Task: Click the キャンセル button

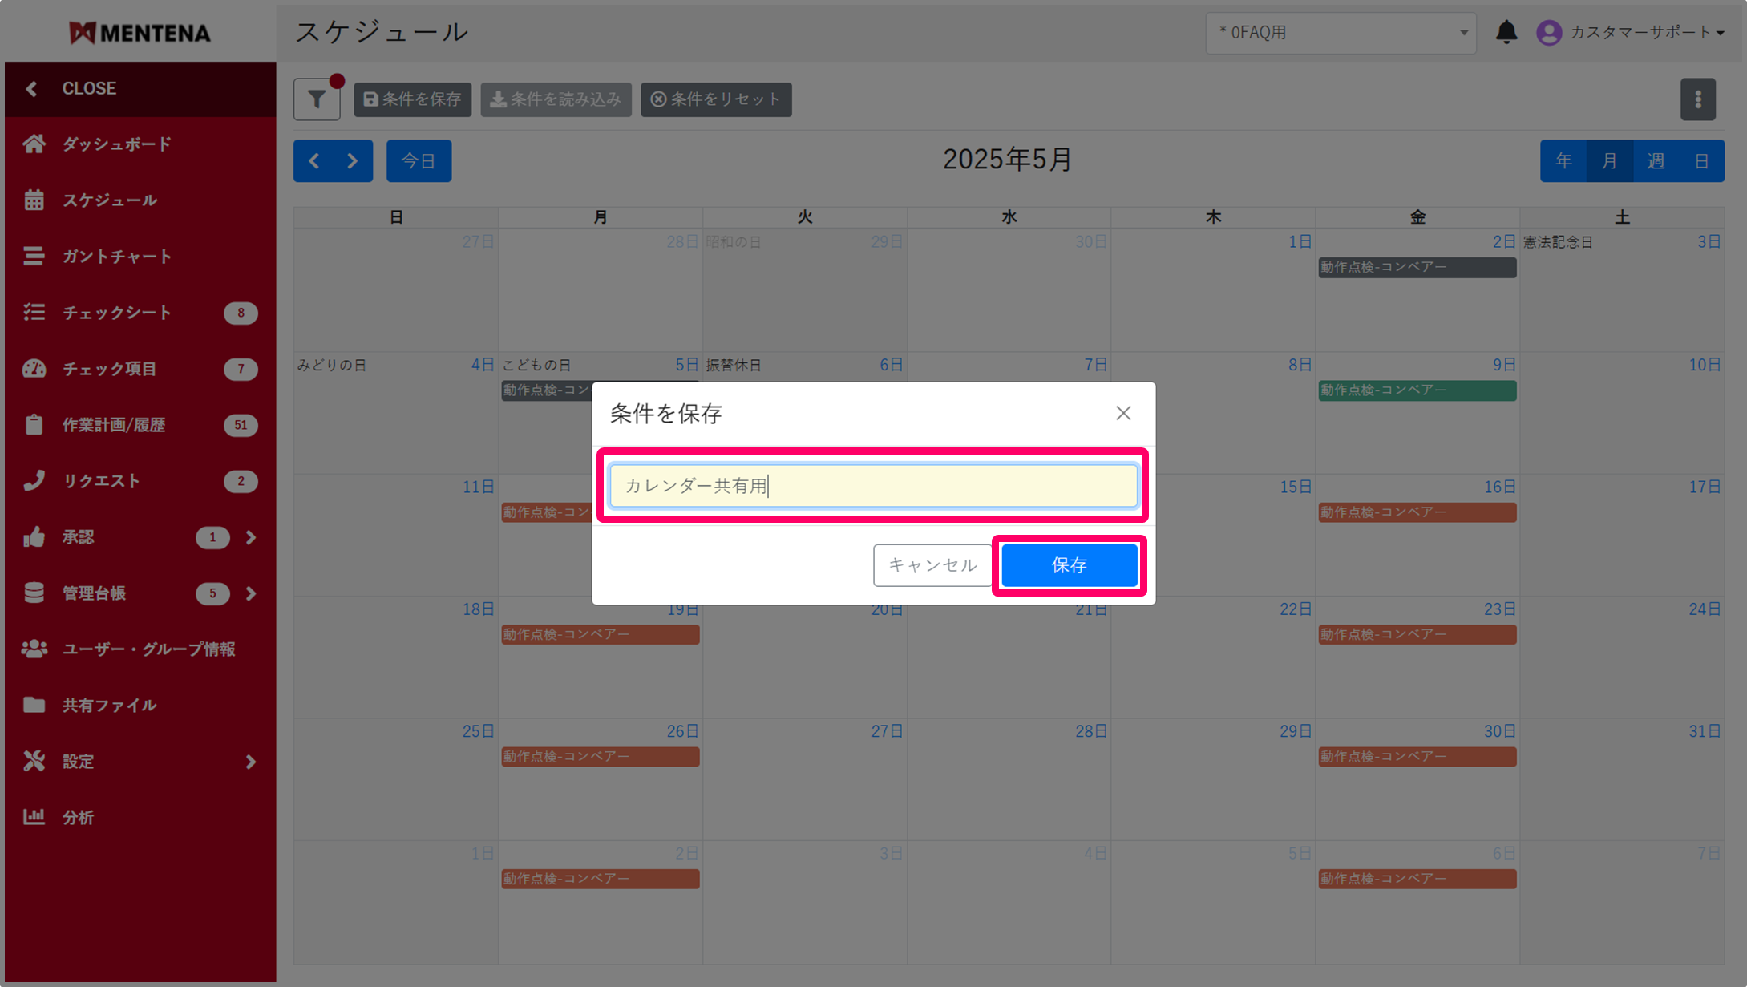Action: (932, 565)
